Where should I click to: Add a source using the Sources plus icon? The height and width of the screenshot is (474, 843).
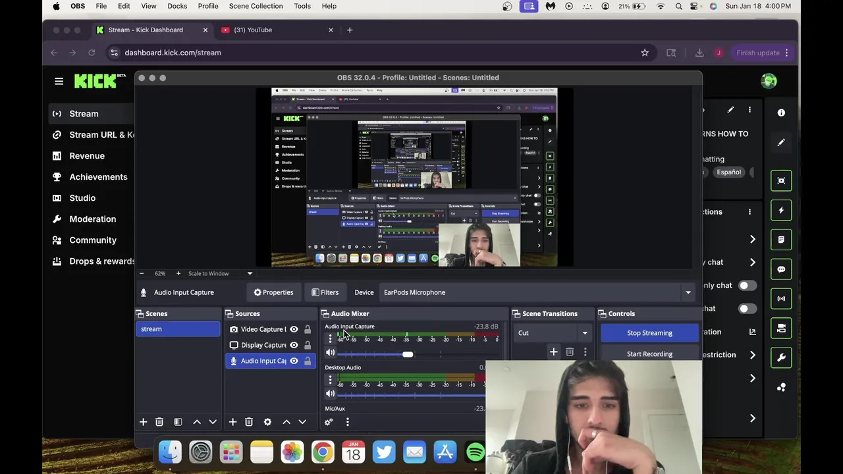232,421
